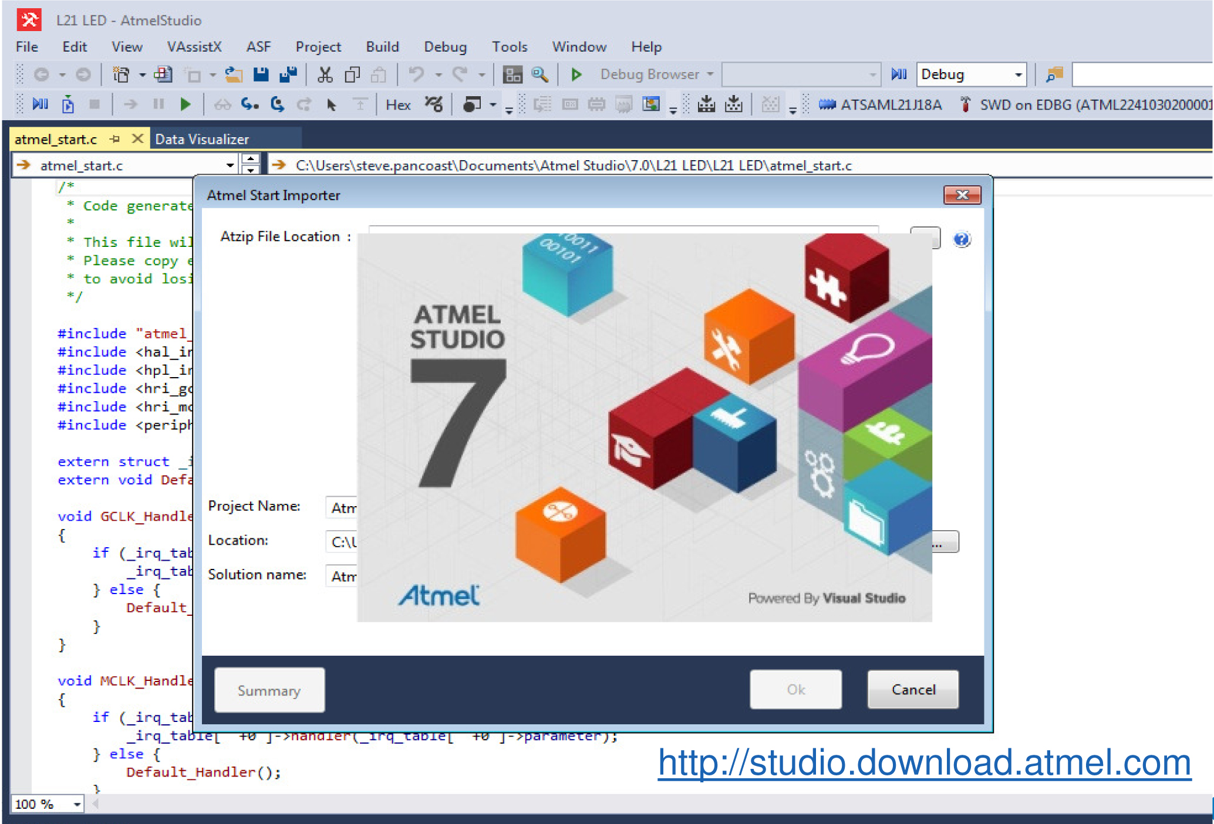Click the I/O view window icon
1214x824 pixels.
651,104
